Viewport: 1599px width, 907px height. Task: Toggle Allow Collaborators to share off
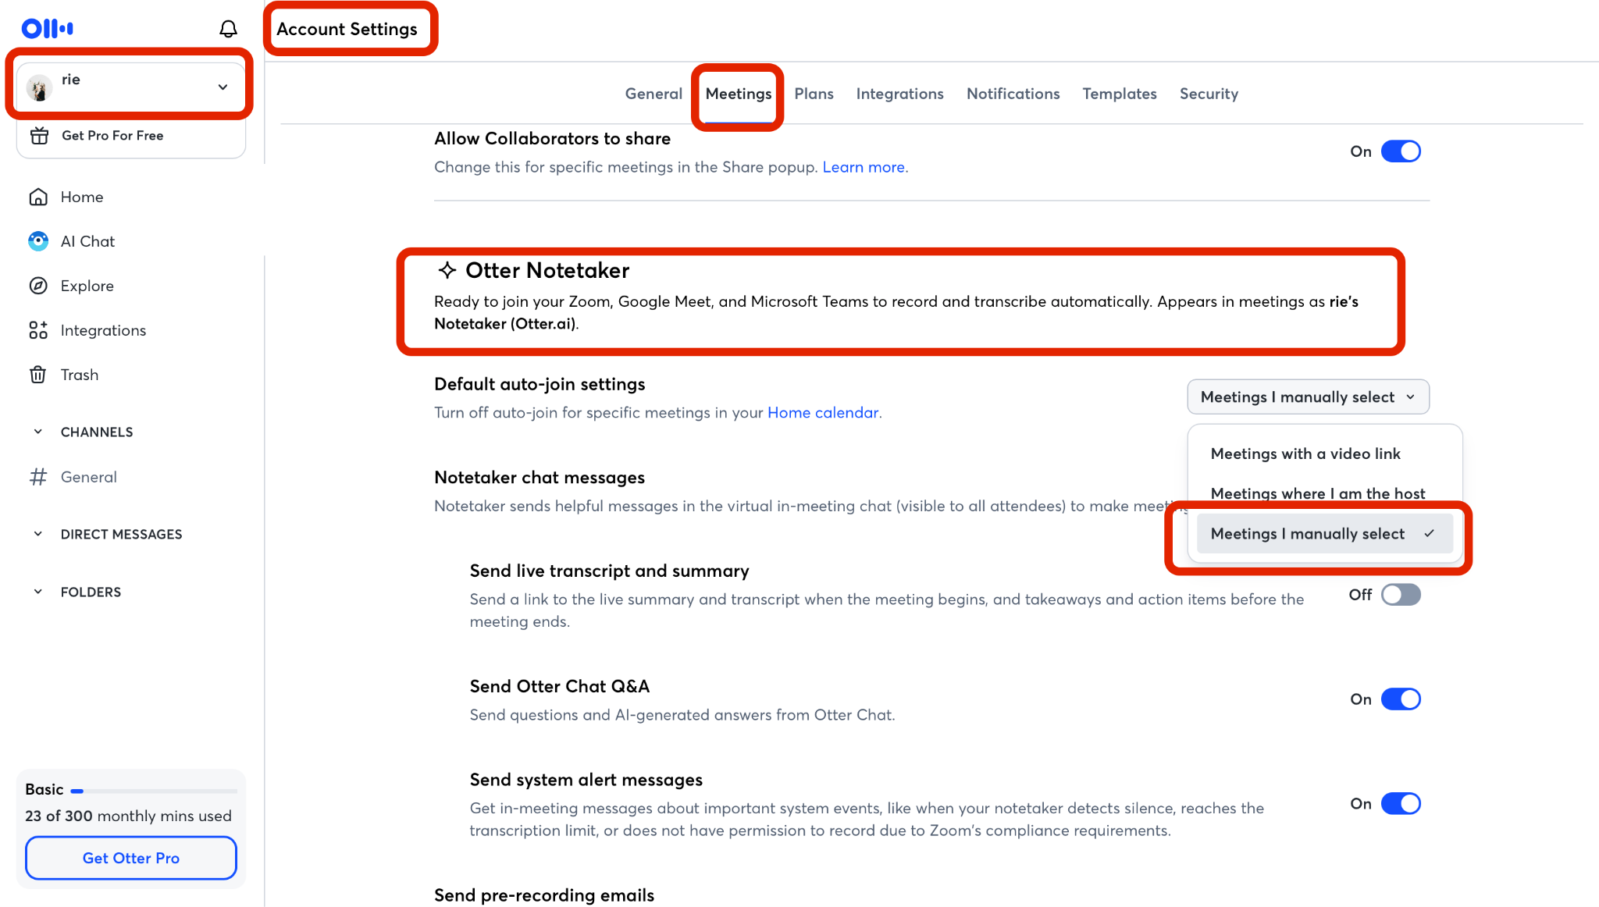tap(1401, 151)
